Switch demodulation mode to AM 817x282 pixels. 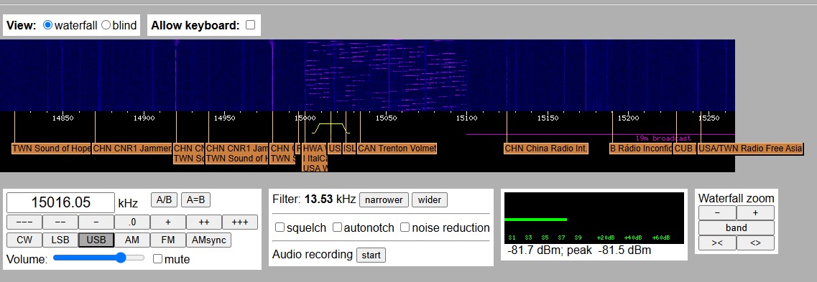point(131,240)
